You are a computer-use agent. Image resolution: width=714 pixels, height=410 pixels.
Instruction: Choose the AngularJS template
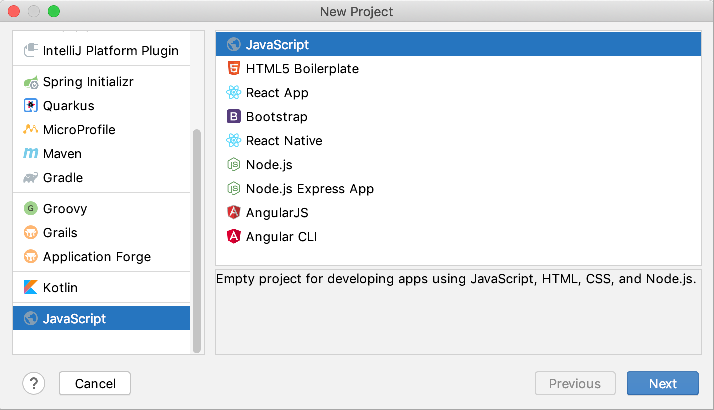click(x=458, y=213)
